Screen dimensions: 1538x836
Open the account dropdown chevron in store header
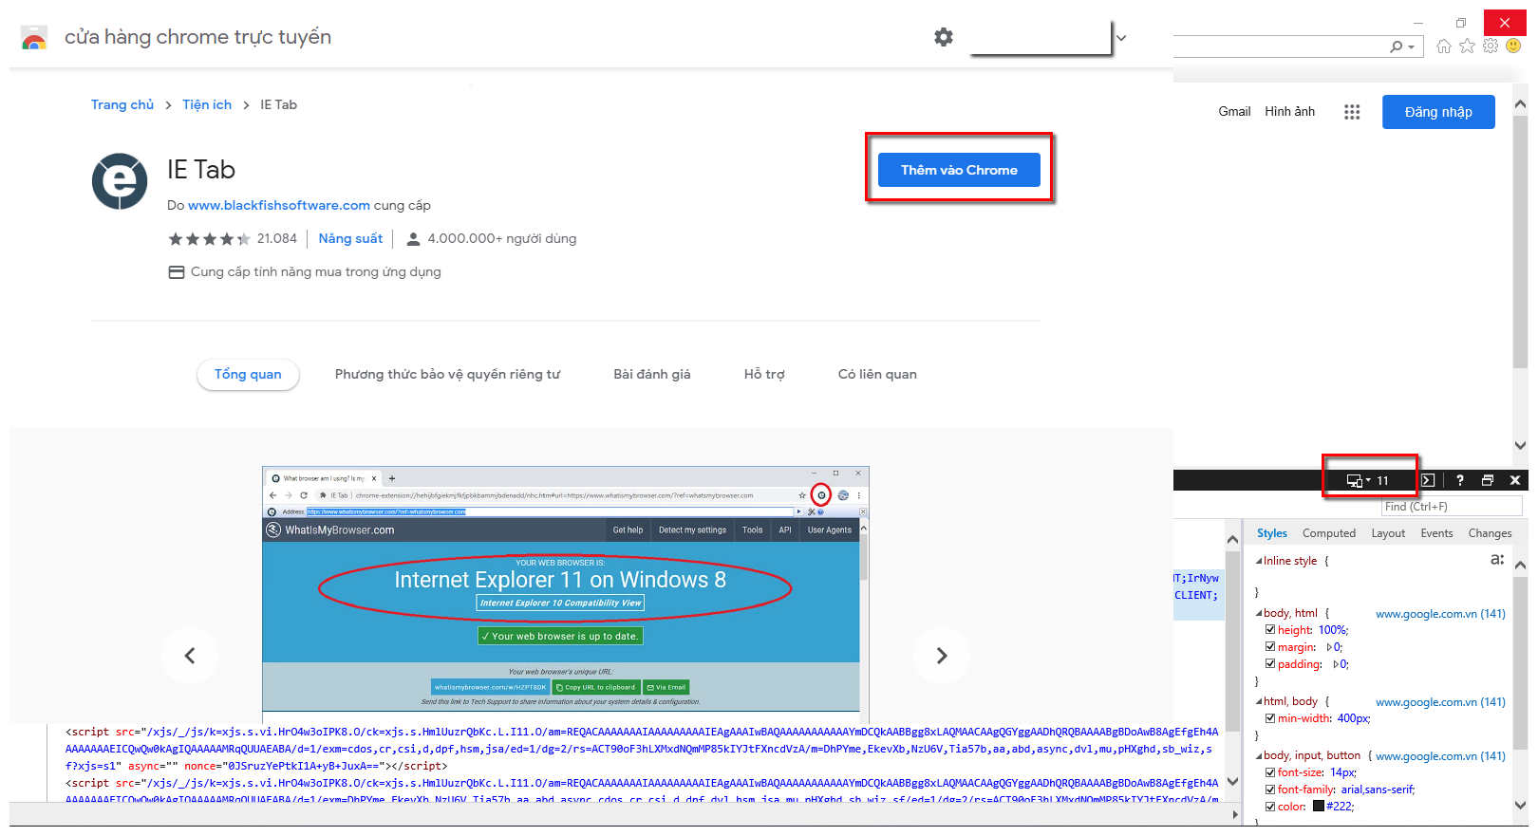click(1121, 38)
